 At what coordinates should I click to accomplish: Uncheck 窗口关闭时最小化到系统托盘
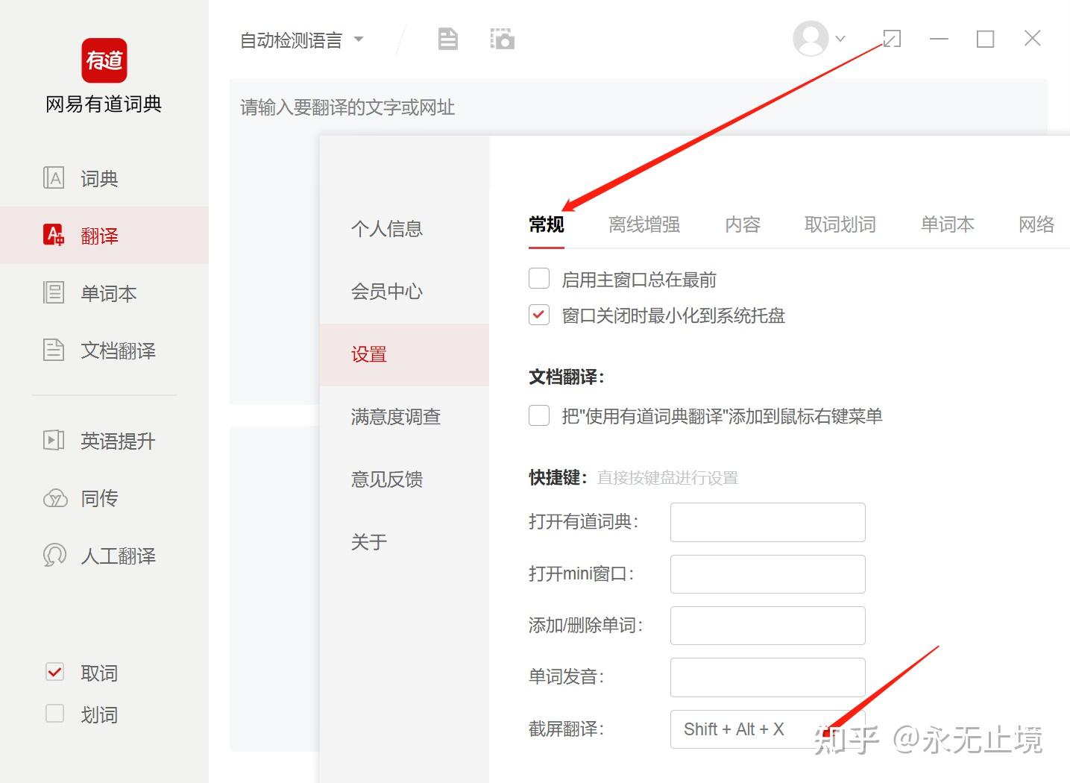pos(538,315)
